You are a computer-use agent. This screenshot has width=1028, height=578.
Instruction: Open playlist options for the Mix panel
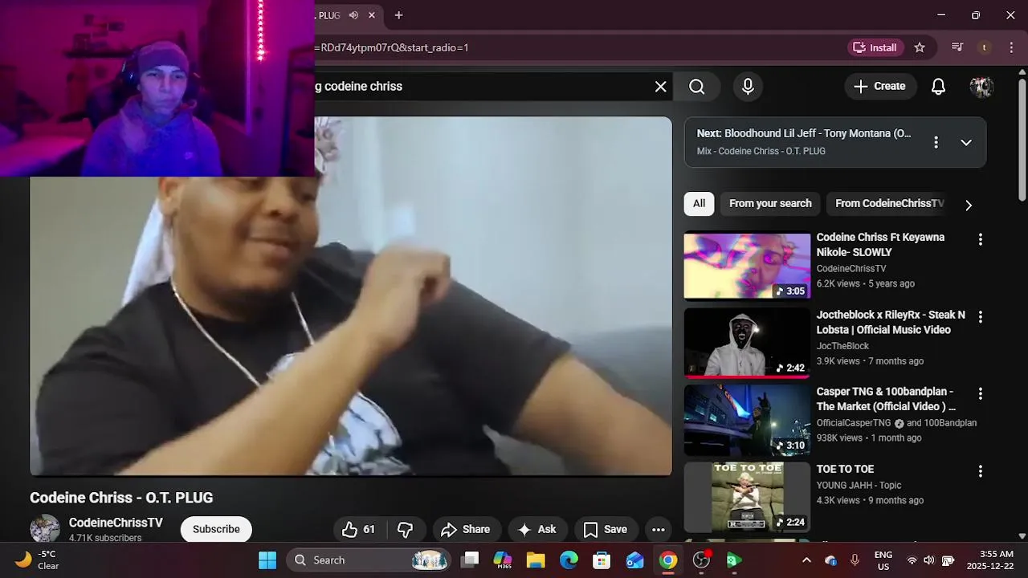pos(936,142)
